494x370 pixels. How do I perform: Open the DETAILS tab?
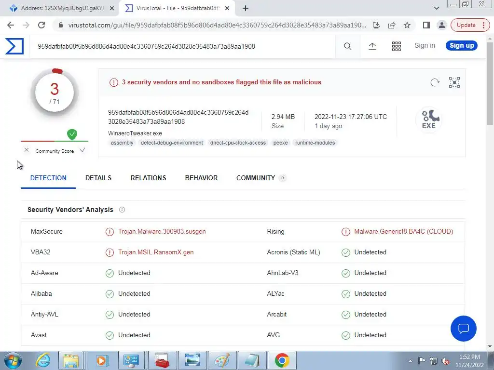pyautogui.click(x=98, y=178)
